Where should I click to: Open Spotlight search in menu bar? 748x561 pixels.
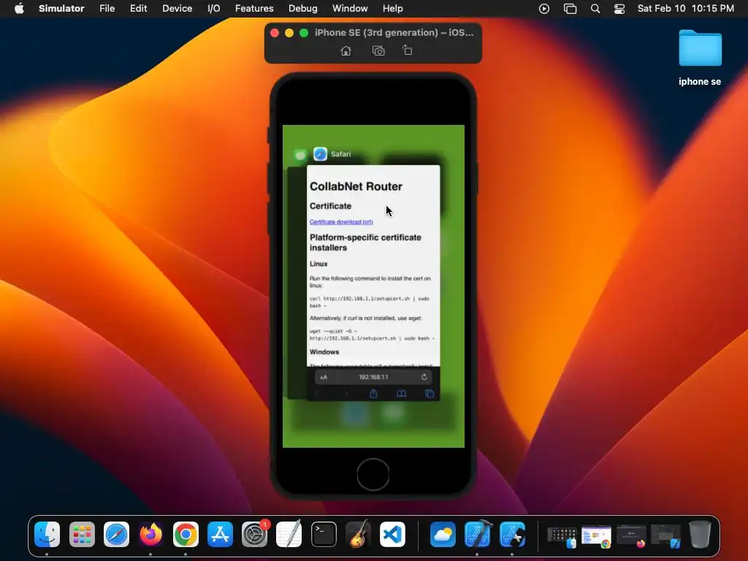pos(595,9)
